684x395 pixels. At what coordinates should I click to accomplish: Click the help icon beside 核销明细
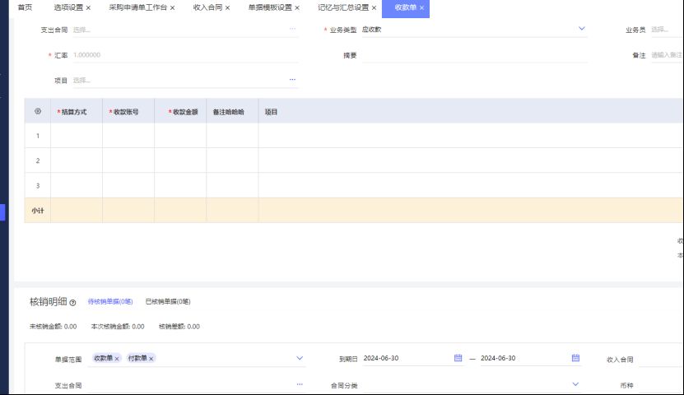73,302
